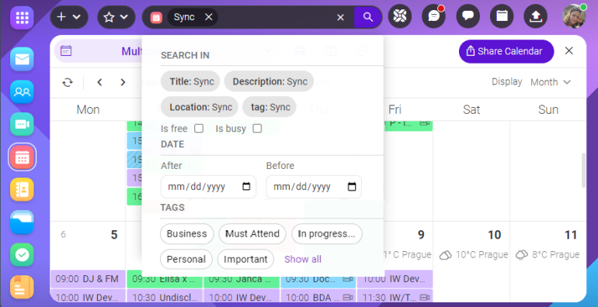Image resolution: width=598 pixels, height=307 pixels.
Task: Click the After date input field
Action: (x=208, y=187)
